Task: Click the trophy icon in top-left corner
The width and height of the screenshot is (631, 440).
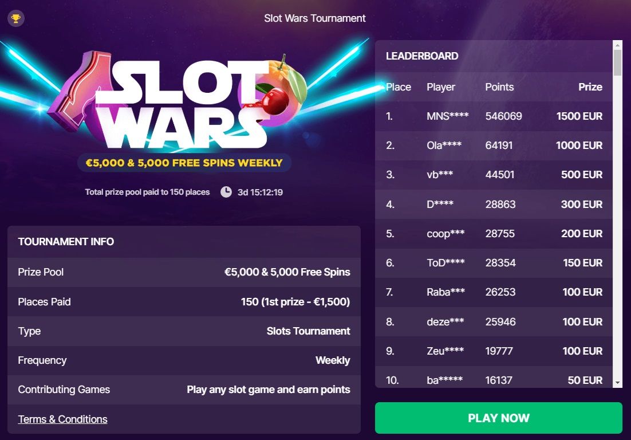Action: (x=16, y=19)
